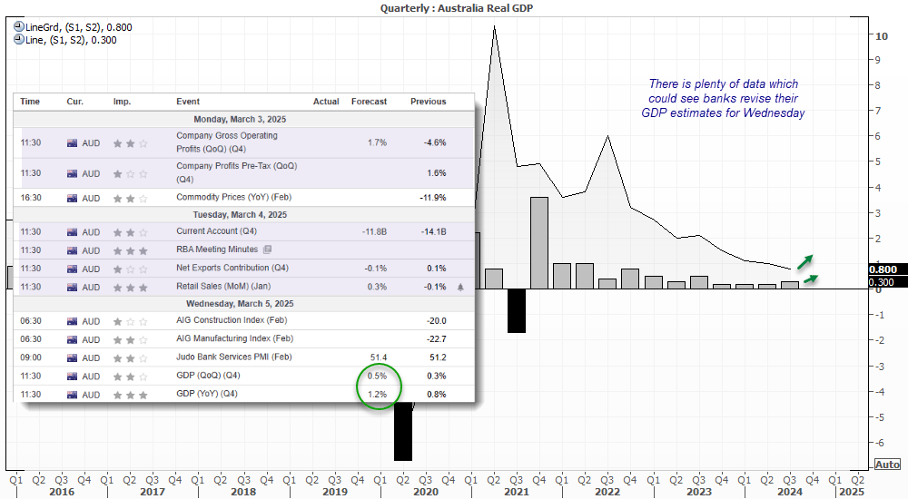Click the bell icon on Retail Sales row
The height and width of the screenshot is (499, 908).
(x=460, y=287)
